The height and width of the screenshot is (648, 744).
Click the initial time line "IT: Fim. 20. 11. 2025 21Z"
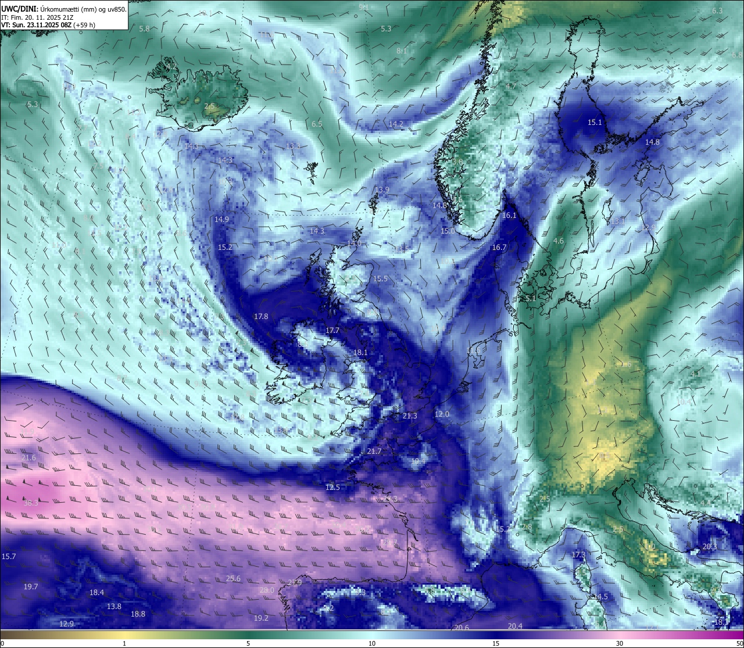point(37,17)
